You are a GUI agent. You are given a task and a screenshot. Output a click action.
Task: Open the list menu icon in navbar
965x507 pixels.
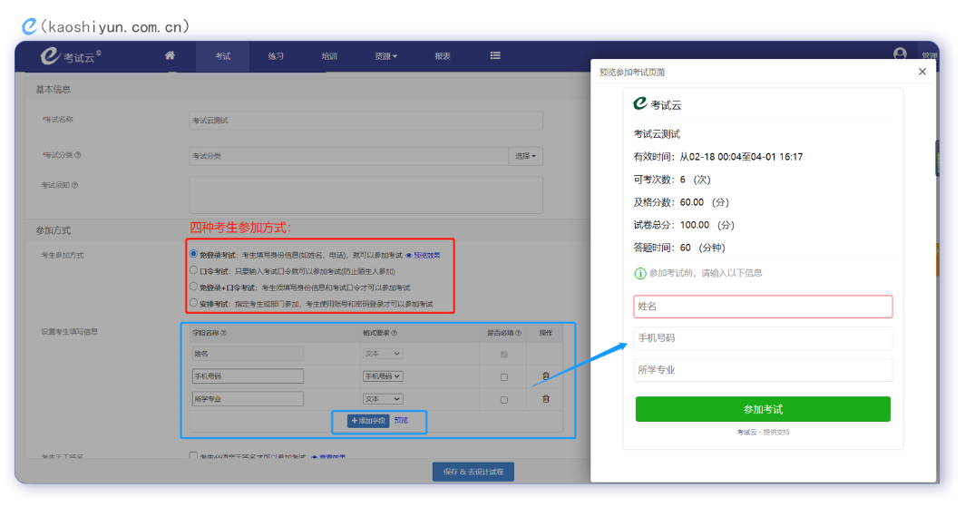point(495,56)
